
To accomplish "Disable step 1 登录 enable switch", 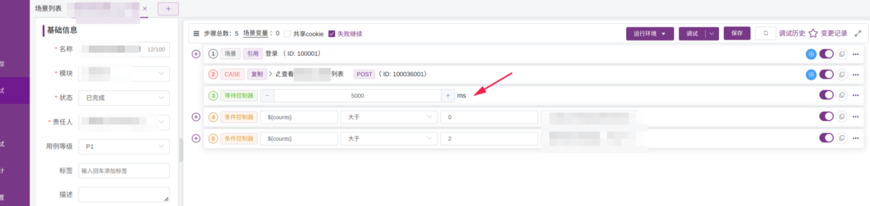I will [827, 54].
